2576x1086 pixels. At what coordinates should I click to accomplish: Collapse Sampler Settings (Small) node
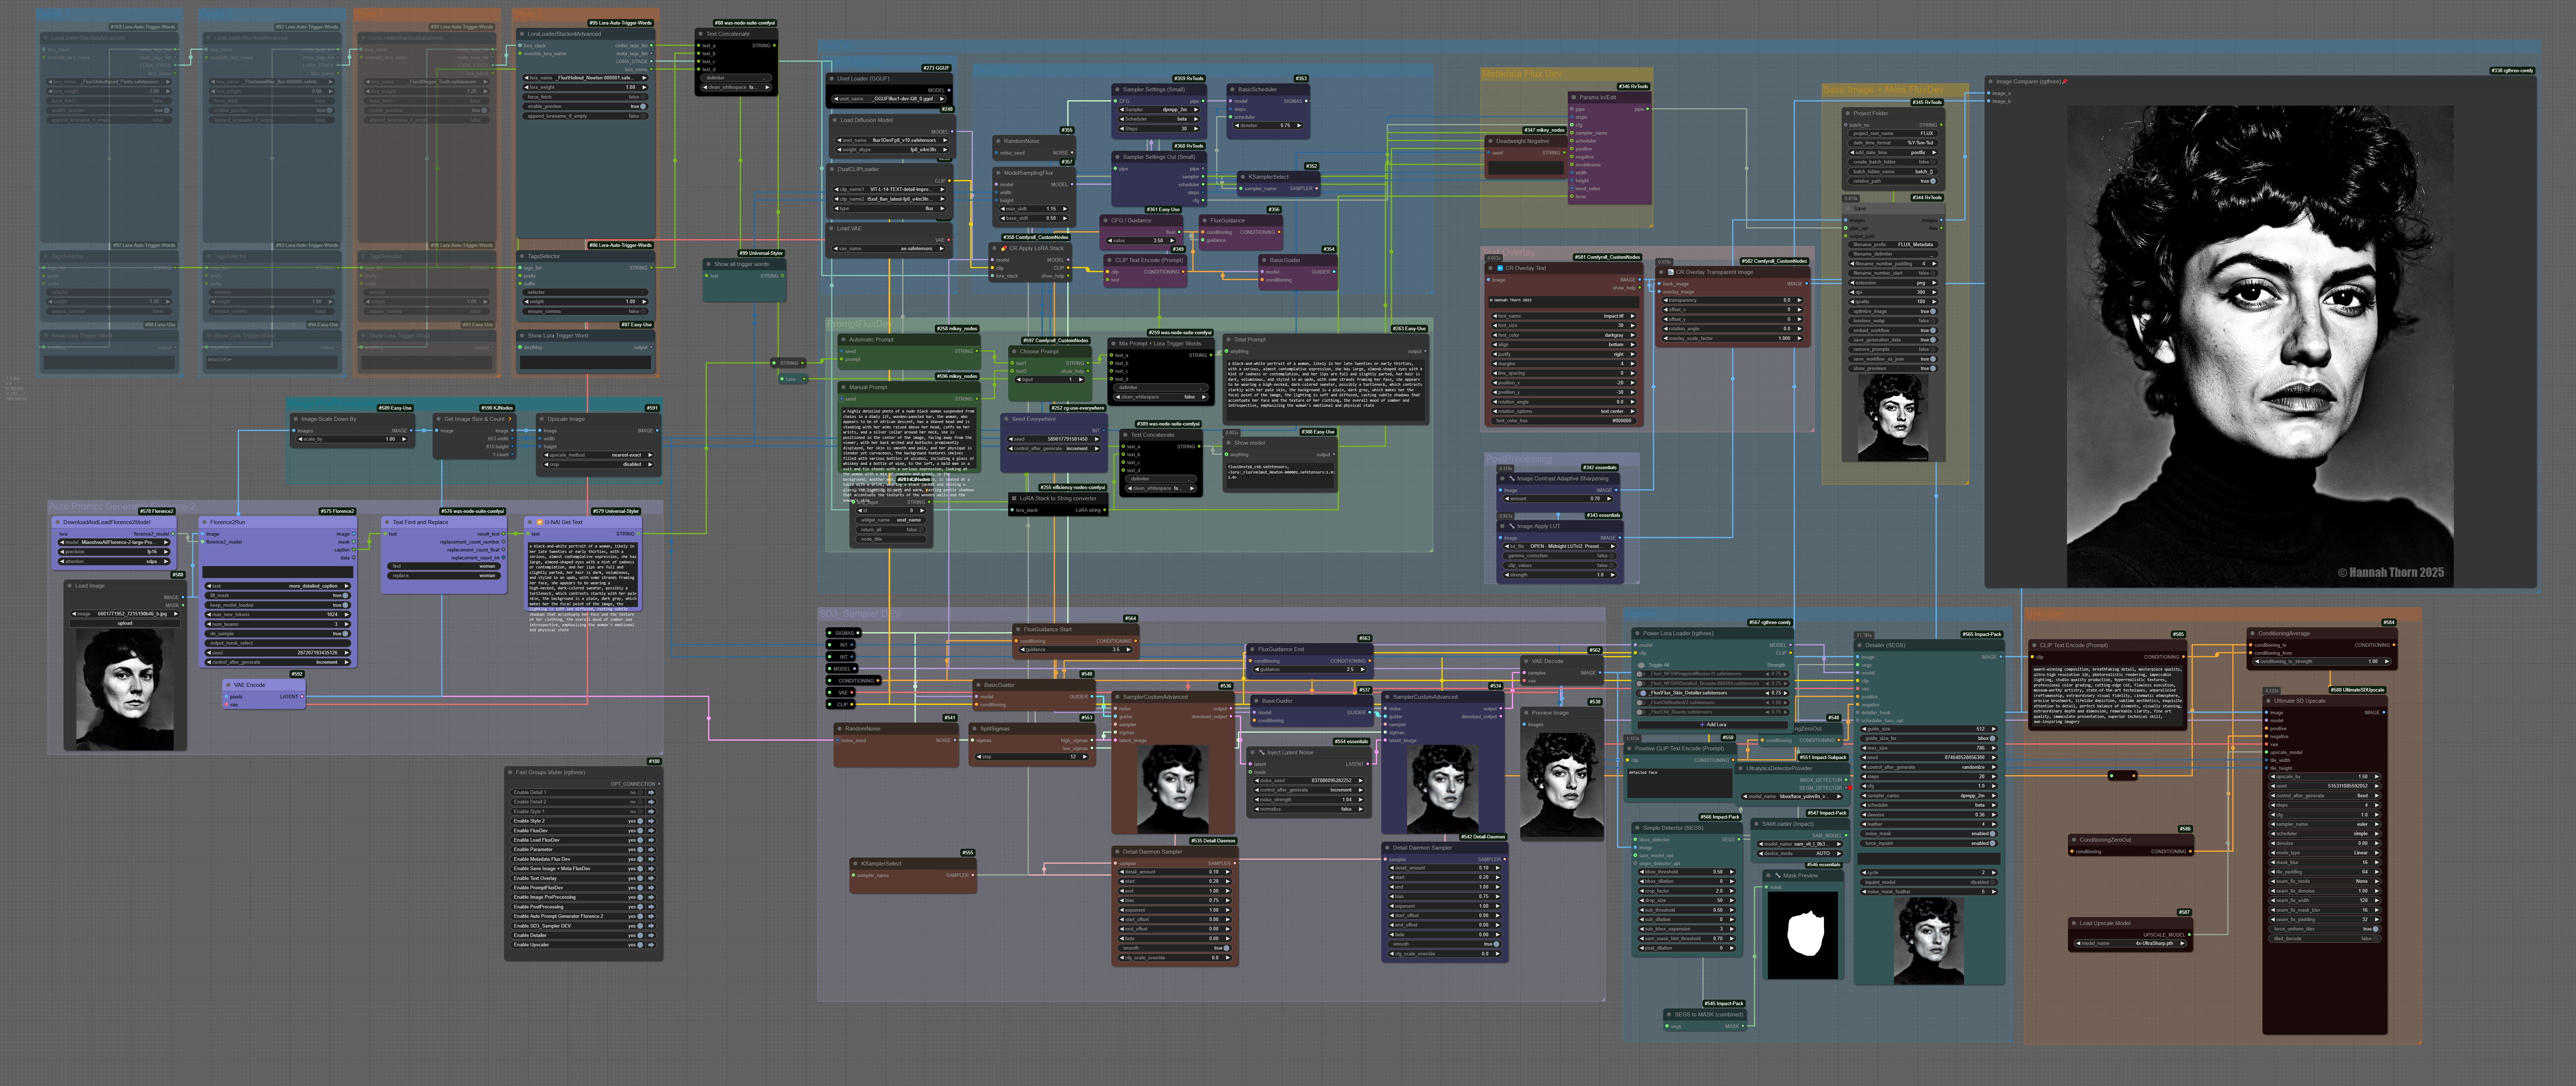[x=1118, y=89]
